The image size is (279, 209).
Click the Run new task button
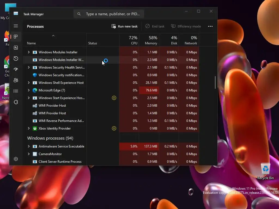click(125, 26)
